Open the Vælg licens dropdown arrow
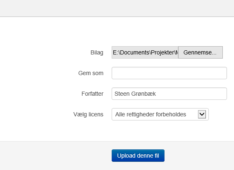234x170 pixels. coord(202,114)
